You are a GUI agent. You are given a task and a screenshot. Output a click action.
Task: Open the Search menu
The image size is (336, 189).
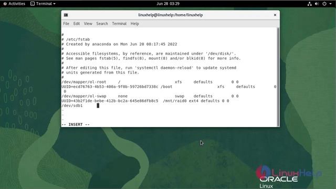click(102, 24)
